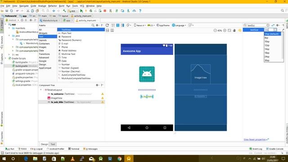Click the hammer Make Project icon
288x162 pixels.
coord(64,11)
